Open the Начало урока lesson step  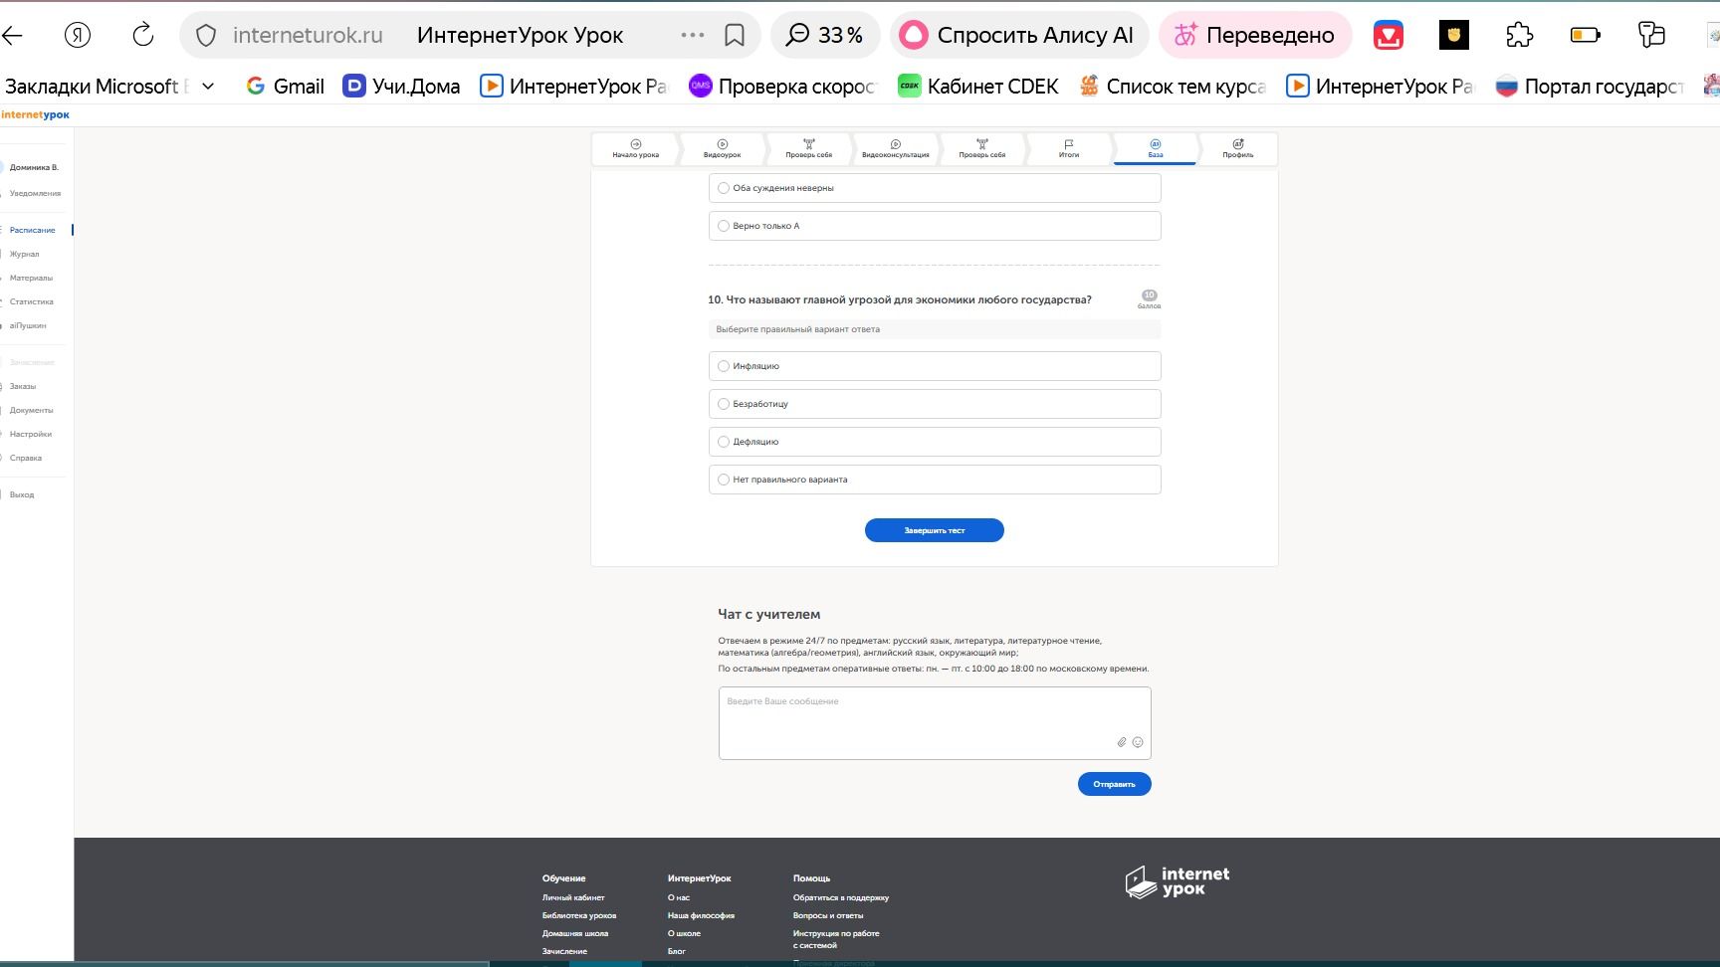635,149
